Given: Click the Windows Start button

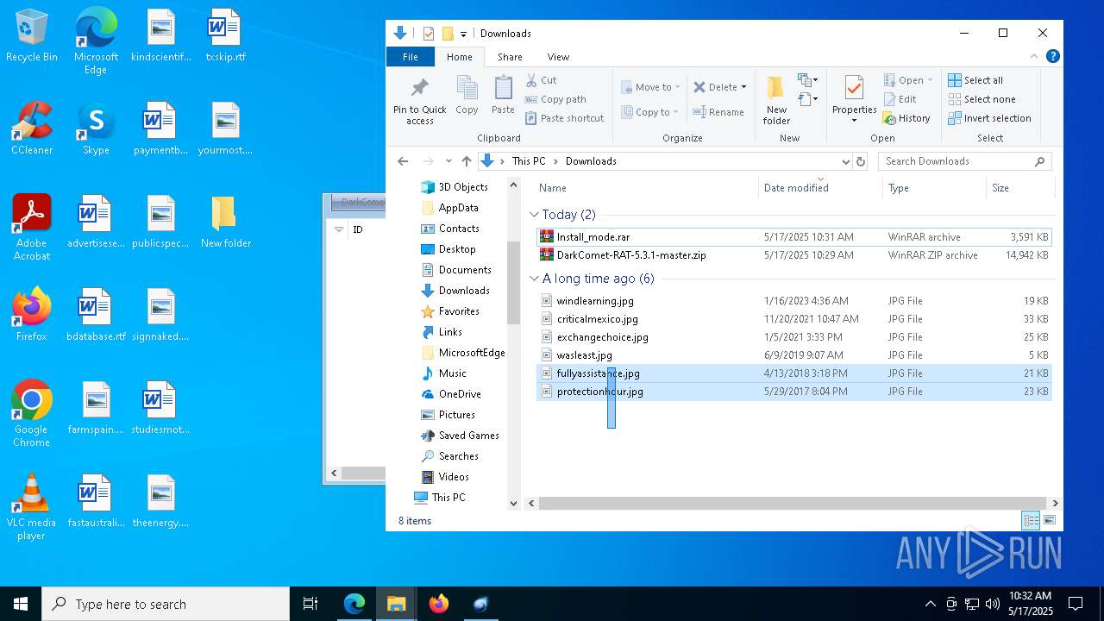Looking at the screenshot, I should 21,604.
